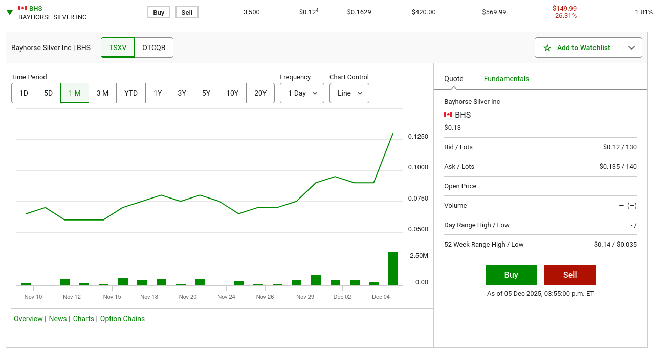Choose the 5Y time period

point(206,93)
